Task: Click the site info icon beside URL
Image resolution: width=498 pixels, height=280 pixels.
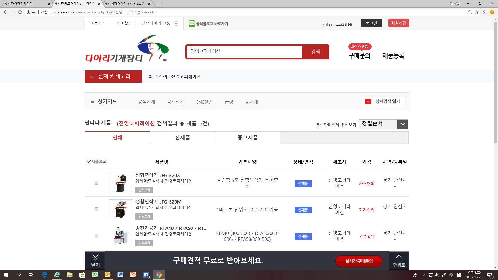Action: pos(29,12)
